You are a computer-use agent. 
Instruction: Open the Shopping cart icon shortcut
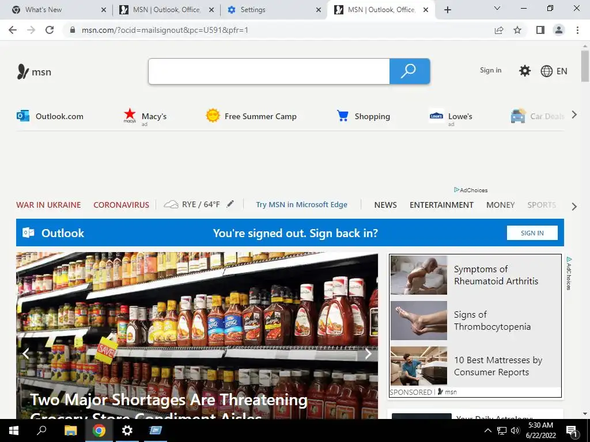[x=342, y=116]
